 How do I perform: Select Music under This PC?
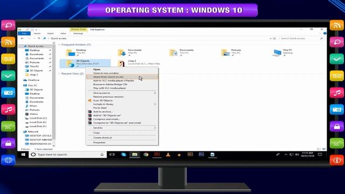click(33, 106)
